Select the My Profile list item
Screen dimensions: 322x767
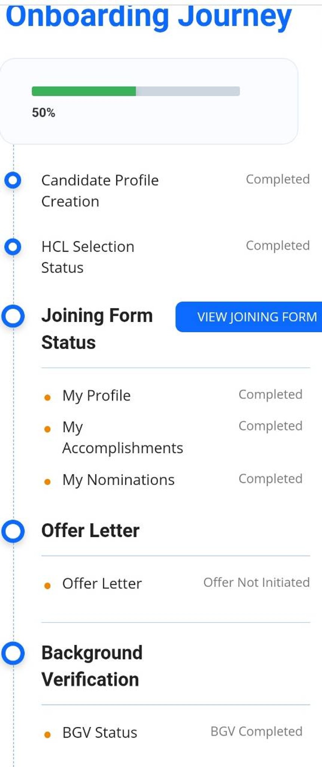tap(97, 395)
